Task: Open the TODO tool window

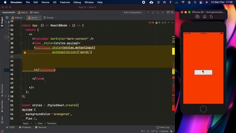Action: coord(10,127)
